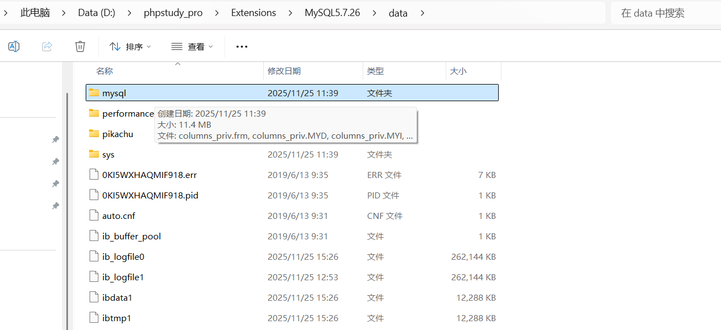Open the See more (...) toolbar menu

click(241, 46)
